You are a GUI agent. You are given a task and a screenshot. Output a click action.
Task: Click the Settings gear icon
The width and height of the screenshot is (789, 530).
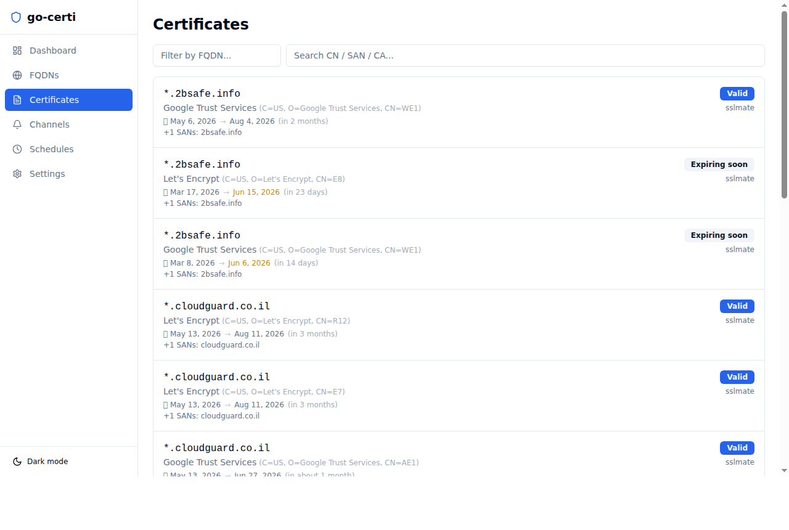click(x=17, y=174)
